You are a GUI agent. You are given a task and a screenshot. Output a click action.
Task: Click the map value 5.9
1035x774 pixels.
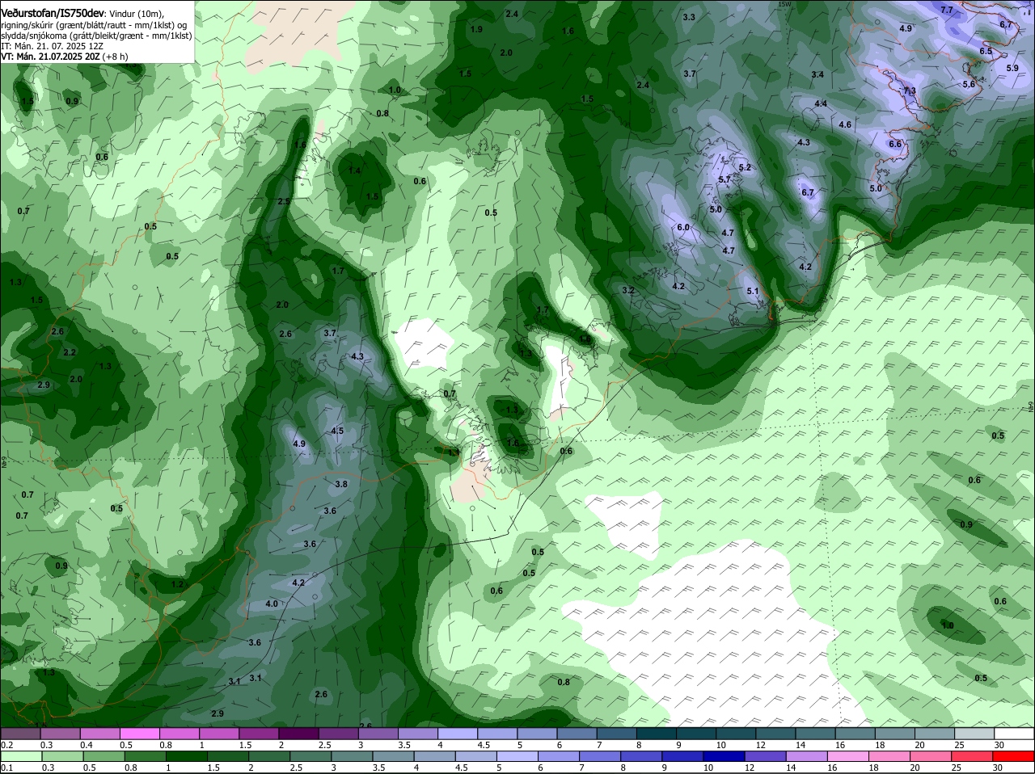click(1012, 69)
